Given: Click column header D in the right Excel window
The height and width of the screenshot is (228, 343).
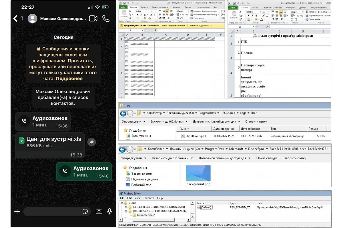Looking at the screenshot, I should click(x=303, y=31).
